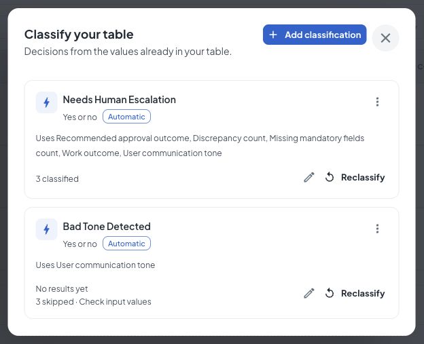The height and width of the screenshot is (344, 424).
Task: Select the Bad Tone Detected title
Action: tap(107, 227)
